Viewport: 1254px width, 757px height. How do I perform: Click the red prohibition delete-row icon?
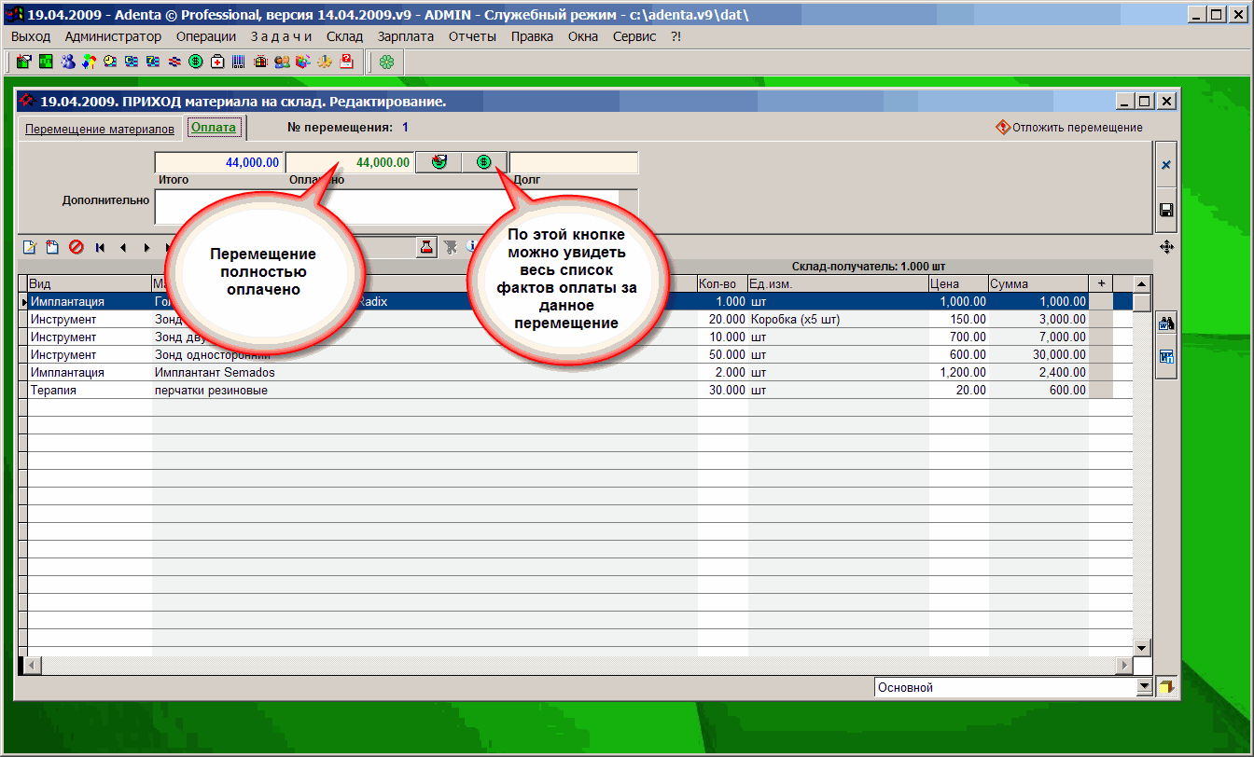point(77,247)
